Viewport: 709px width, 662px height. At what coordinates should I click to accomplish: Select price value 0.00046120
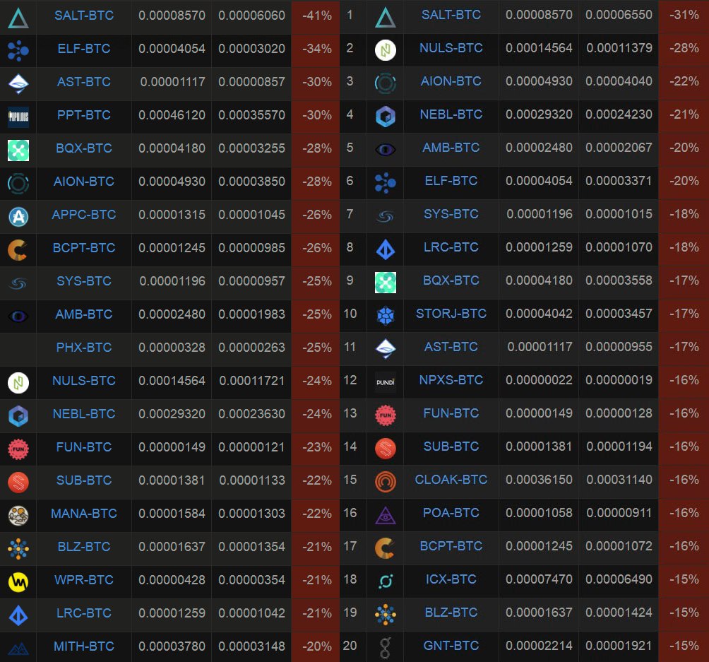172,115
